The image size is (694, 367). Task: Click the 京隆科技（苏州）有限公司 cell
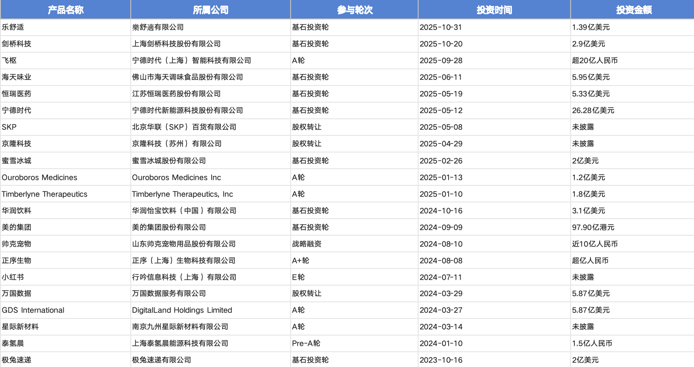coord(177,144)
